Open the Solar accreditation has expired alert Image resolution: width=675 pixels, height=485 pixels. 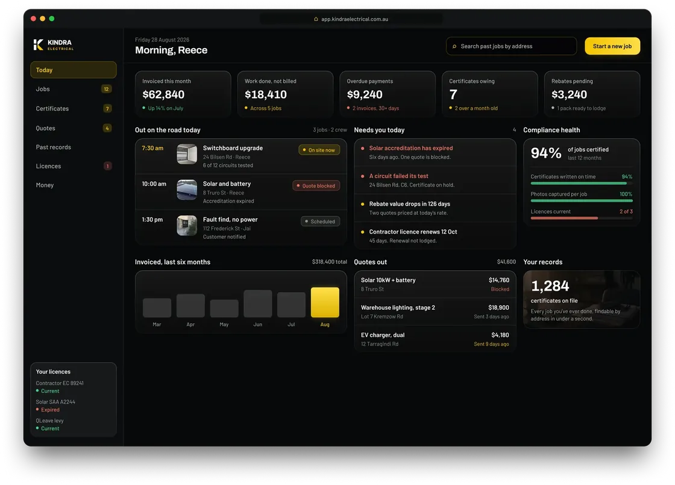(x=435, y=152)
